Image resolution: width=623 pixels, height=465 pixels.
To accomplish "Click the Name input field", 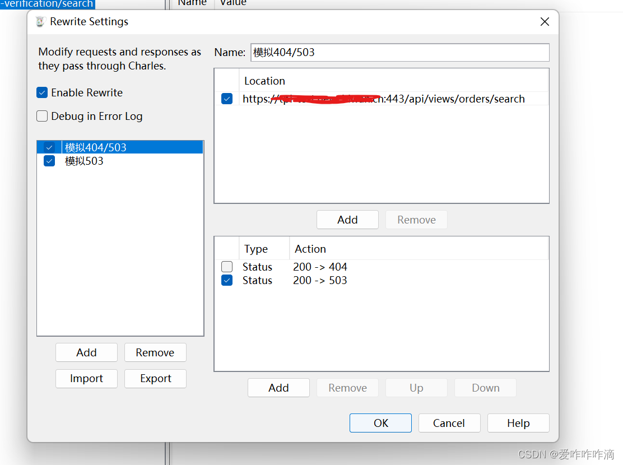I will (399, 53).
